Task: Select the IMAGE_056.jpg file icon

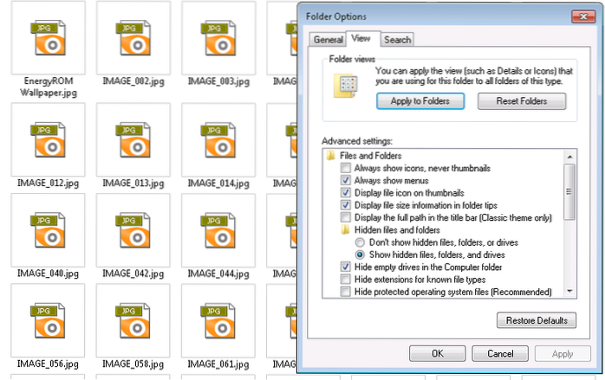Action: tap(48, 320)
